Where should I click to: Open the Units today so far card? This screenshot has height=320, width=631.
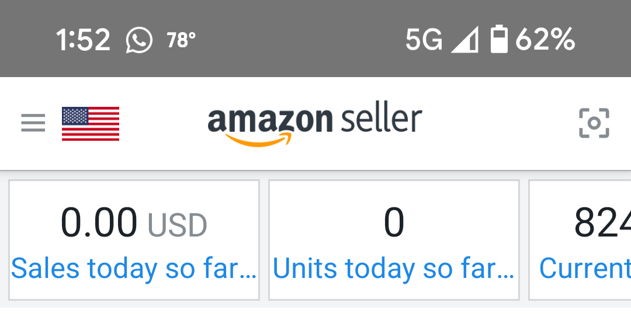tap(394, 240)
